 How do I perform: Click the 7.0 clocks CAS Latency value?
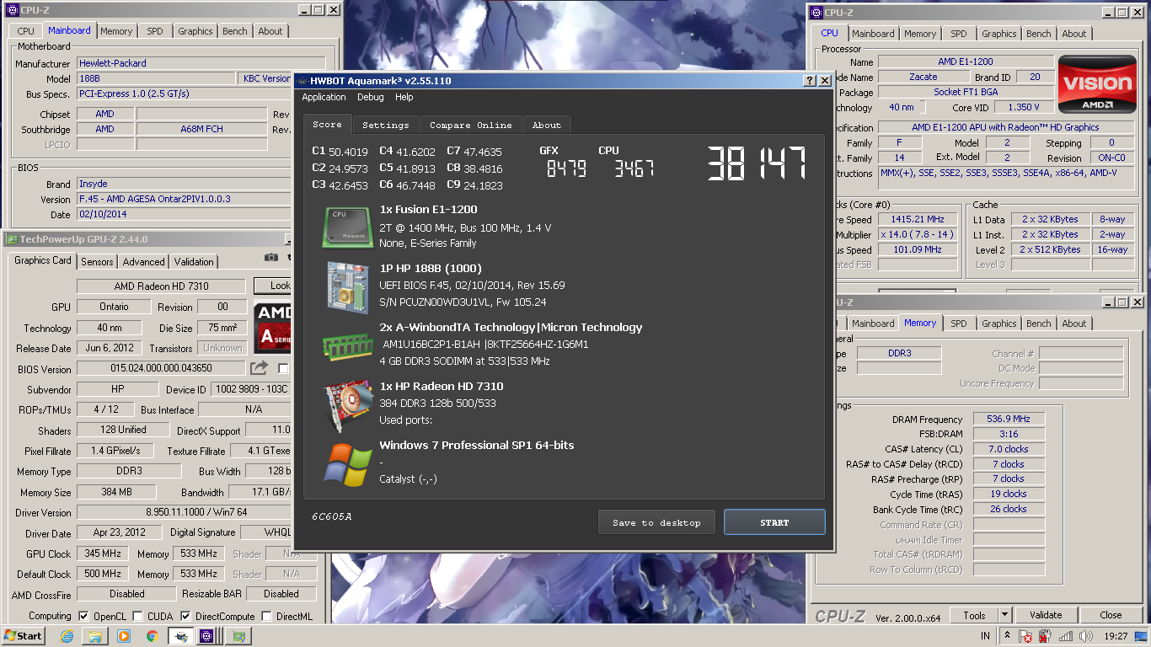point(1009,449)
